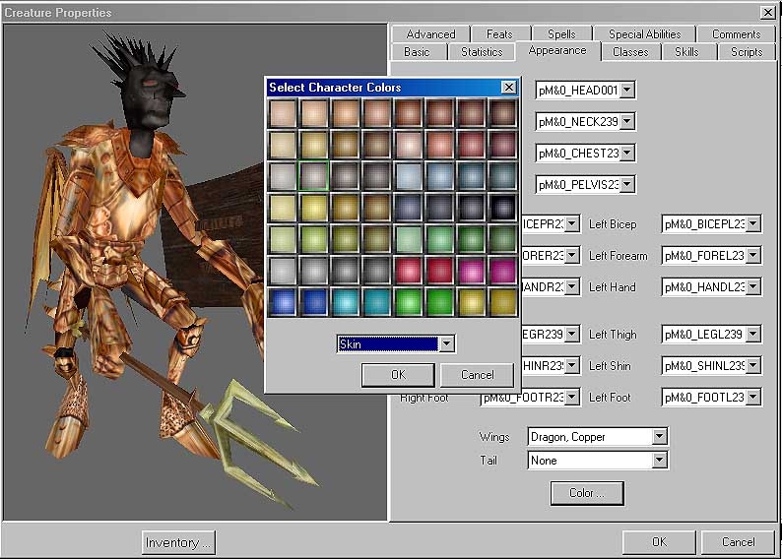This screenshot has height=559, width=782.
Task: Open the Skin color channel dropdown
Action: coord(446,343)
